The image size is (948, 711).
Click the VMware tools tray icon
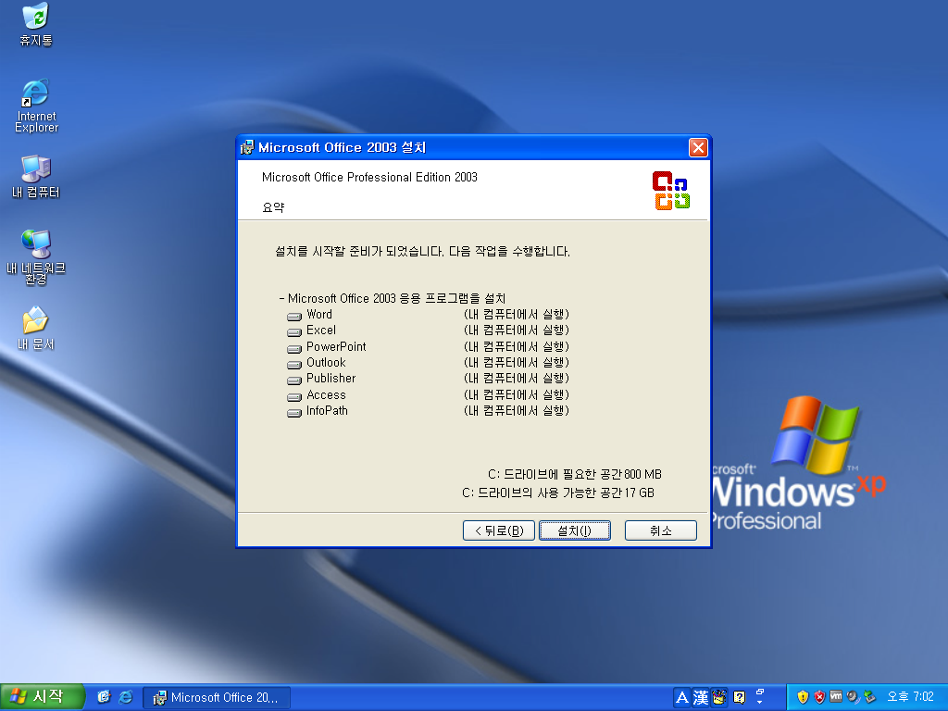pyautogui.click(x=836, y=697)
